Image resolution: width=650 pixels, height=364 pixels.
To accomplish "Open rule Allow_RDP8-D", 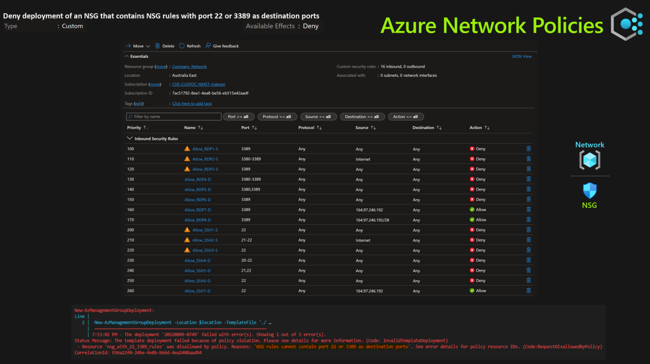I will pos(198,220).
